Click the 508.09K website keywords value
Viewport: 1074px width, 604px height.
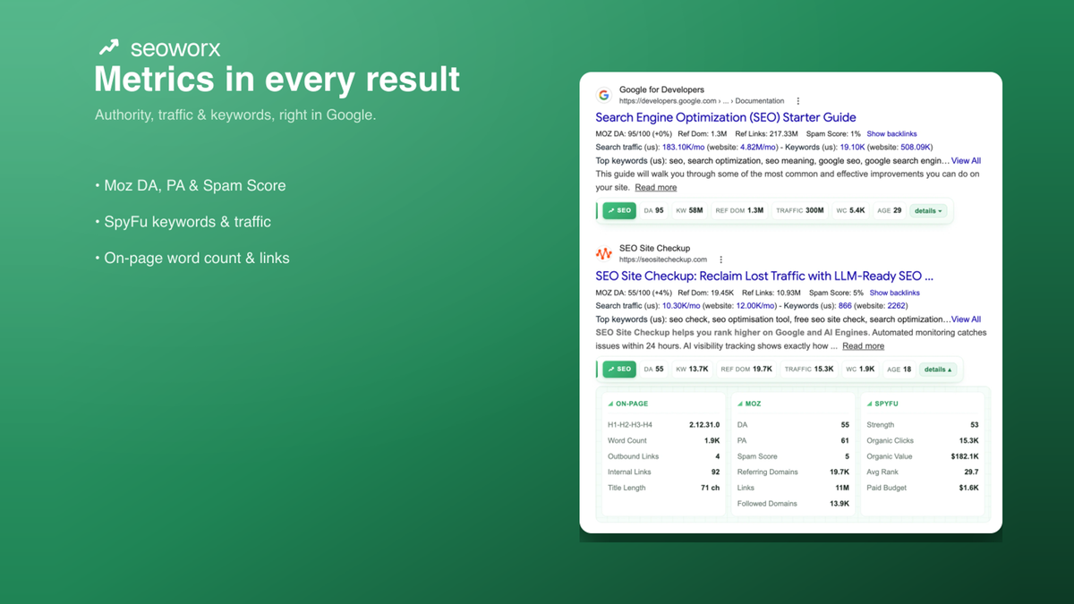[916, 148]
